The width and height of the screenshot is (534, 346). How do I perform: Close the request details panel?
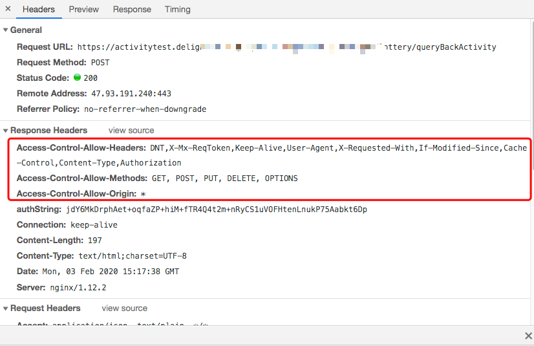tap(8, 9)
